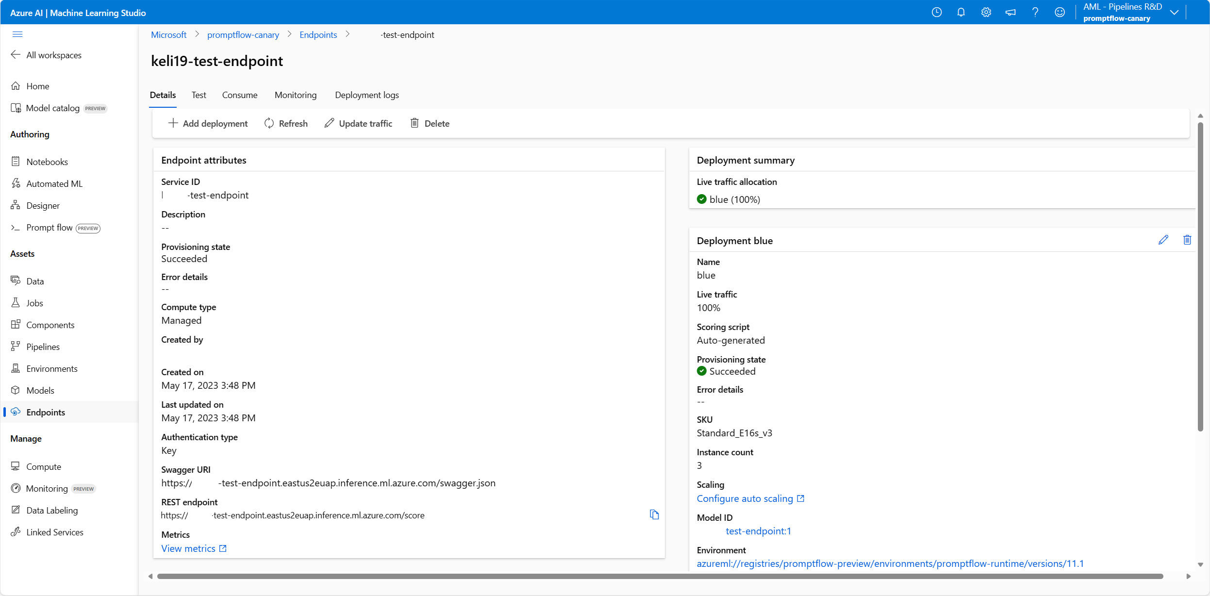Delete blue deployment using trash icon
The image size is (1210, 596).
click(1187, 240)
